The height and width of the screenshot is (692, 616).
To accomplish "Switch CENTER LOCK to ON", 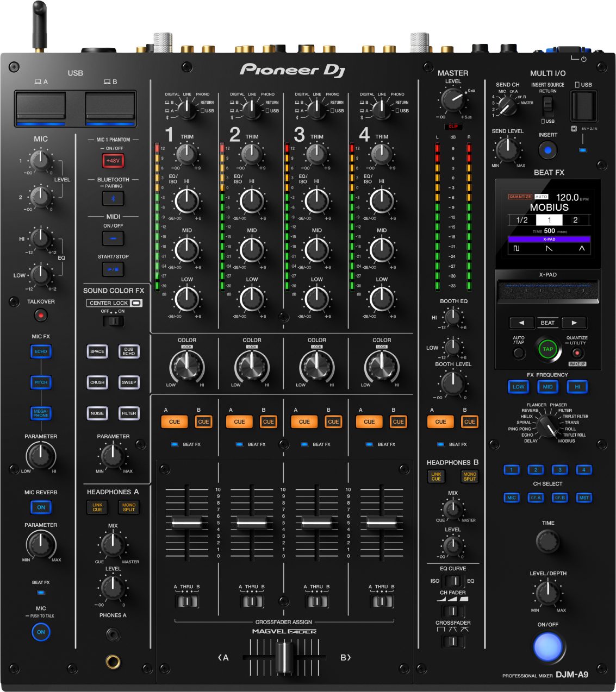I will point(119,321).
